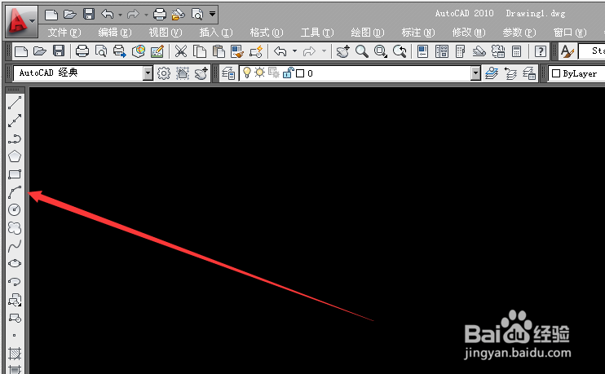The height and width of the screenshot is (374, 605).
Task: Select the Arc tool
Action: click(15, 192)
